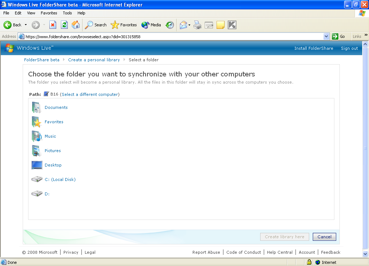Open the Desktop folder link
Screen dimensions: 369x266
53,165
